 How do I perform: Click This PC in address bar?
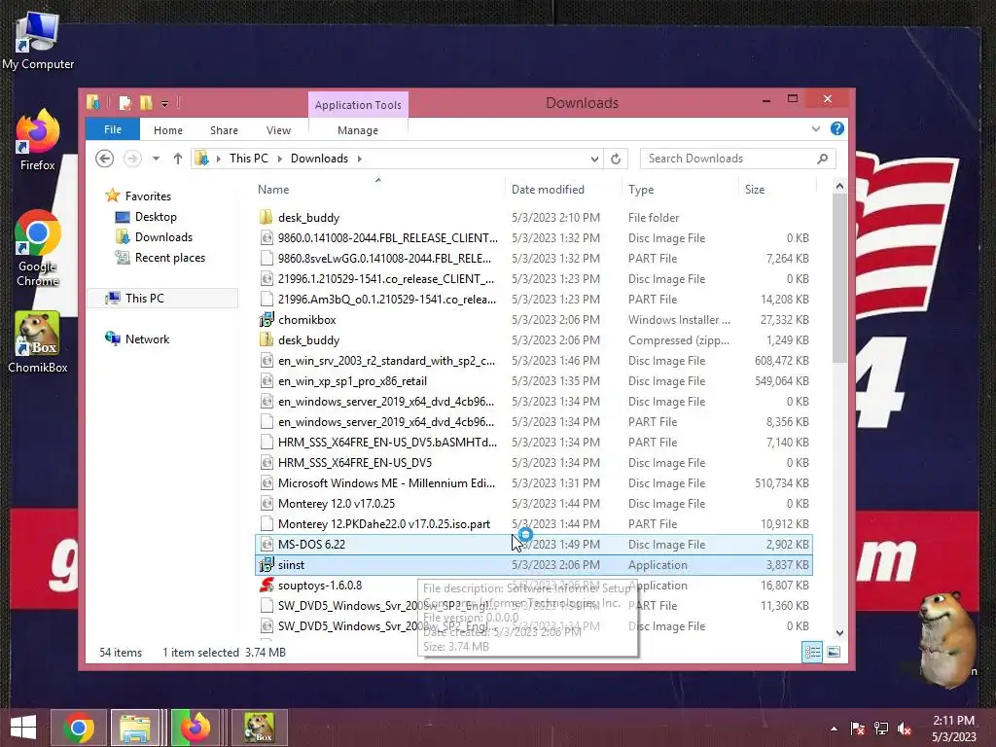(248, 159)
